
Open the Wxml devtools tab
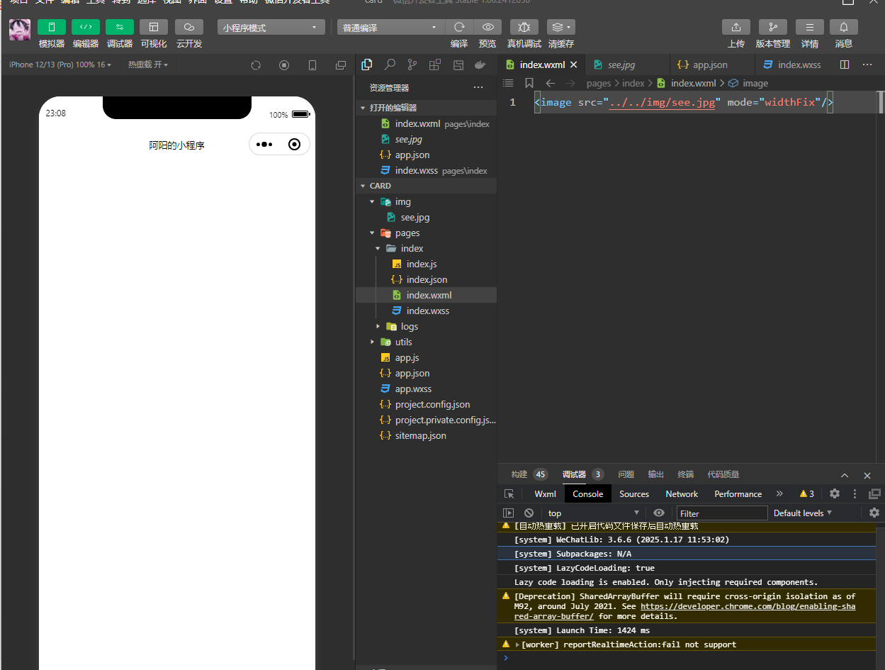(x=546, y=494)
